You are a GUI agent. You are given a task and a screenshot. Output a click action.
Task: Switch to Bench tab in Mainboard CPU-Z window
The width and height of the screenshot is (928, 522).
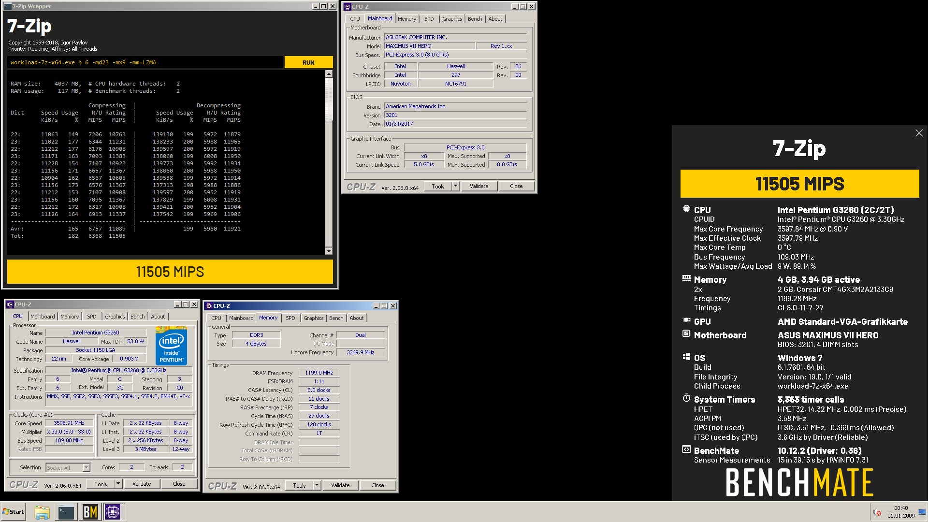(475, 19)
